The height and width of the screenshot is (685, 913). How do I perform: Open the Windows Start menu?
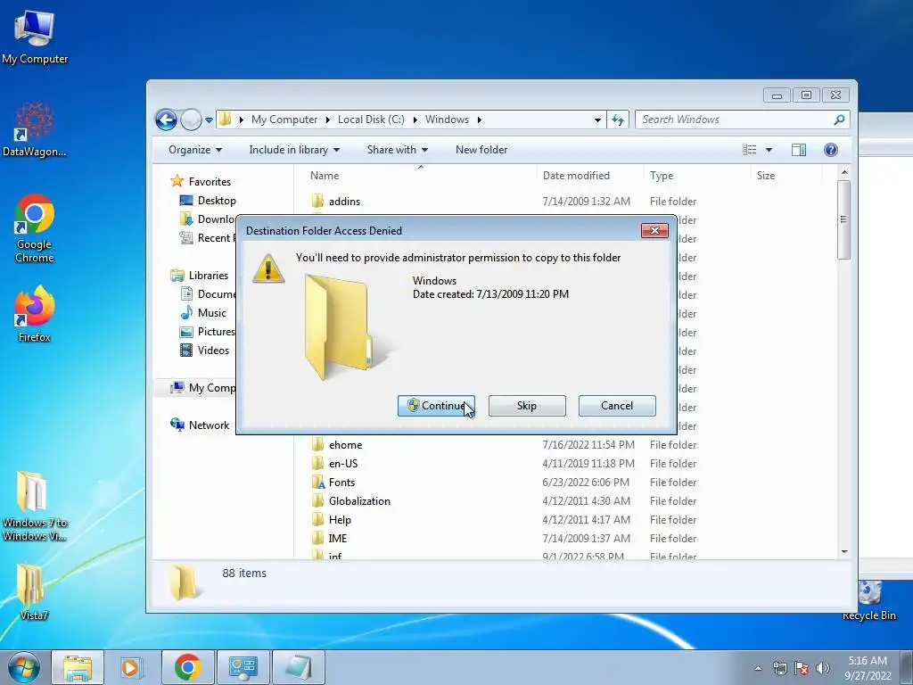click(x=23, y=667)
